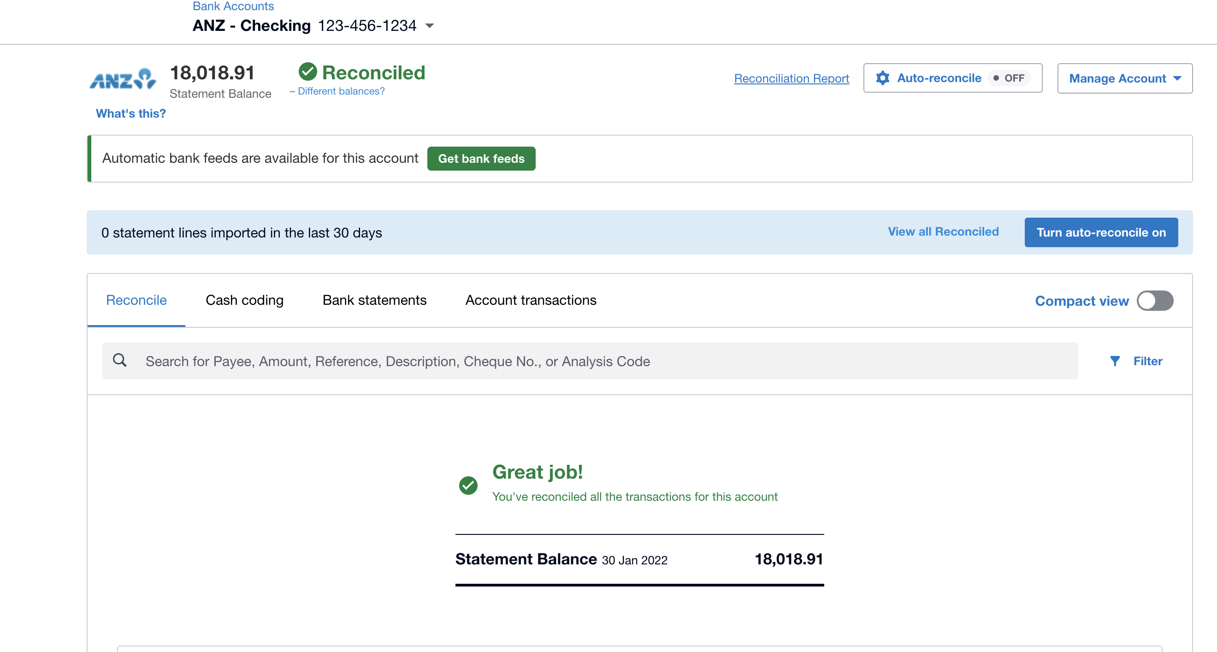Click the 123-456-1234 account number

(x=366, y=25)
